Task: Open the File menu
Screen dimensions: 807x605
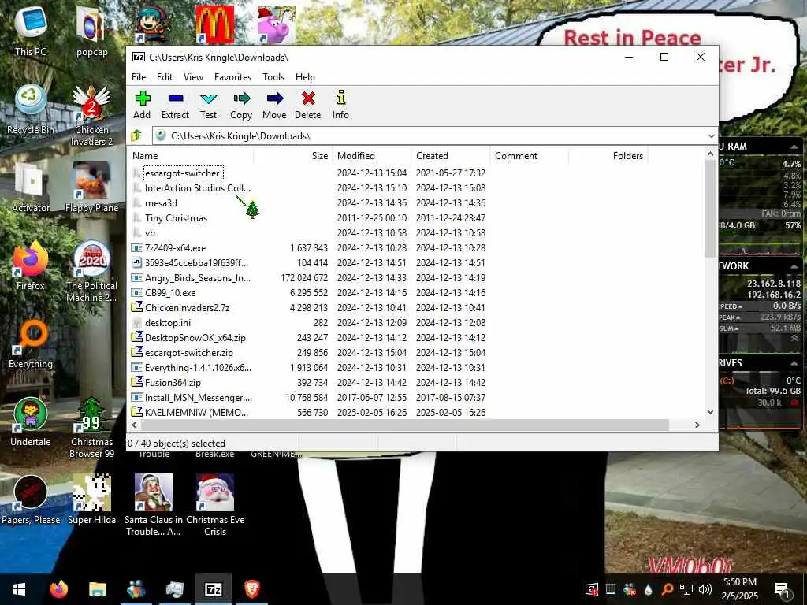Action: click(139, 77)
